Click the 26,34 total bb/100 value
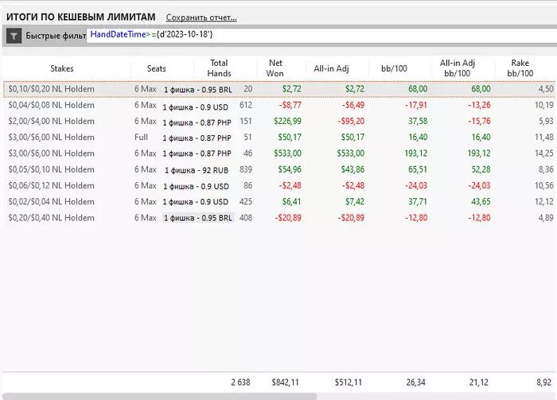The width and height of the screenshot is (557, 400). [x=415, y=383]
